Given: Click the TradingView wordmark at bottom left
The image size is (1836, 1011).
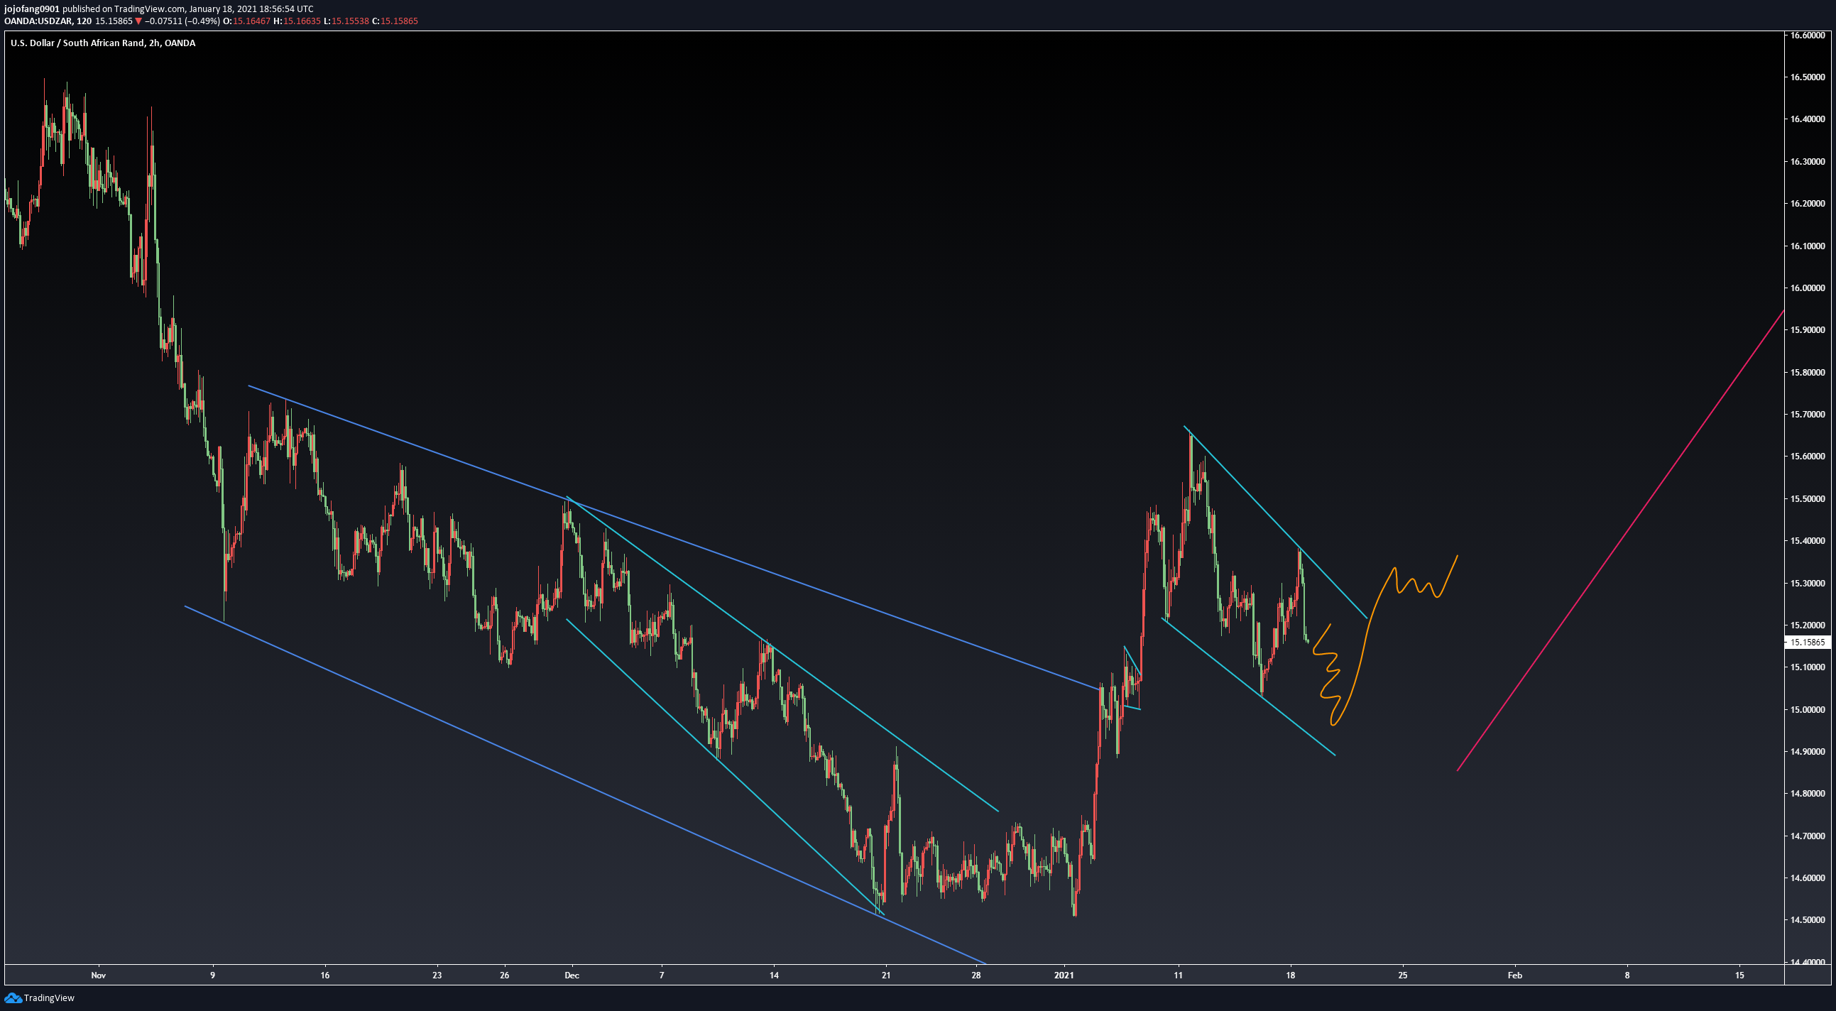Looking at the screenshot, I should coord(49,998).
